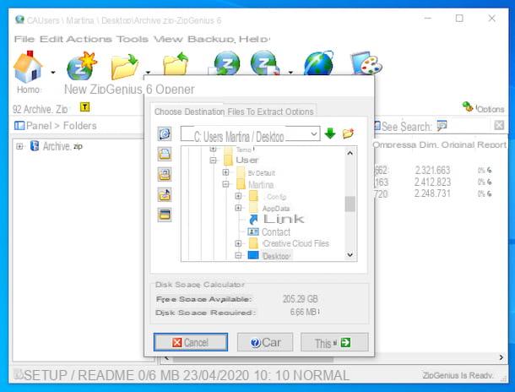515x392 pixels.
Task: Click the new folder icon beside path
Action: pos(348,133)
